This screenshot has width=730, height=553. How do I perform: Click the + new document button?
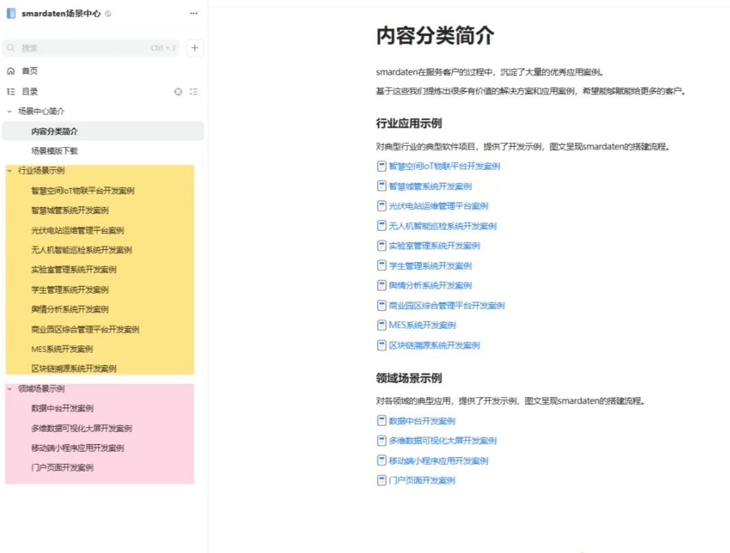[194, 48]
